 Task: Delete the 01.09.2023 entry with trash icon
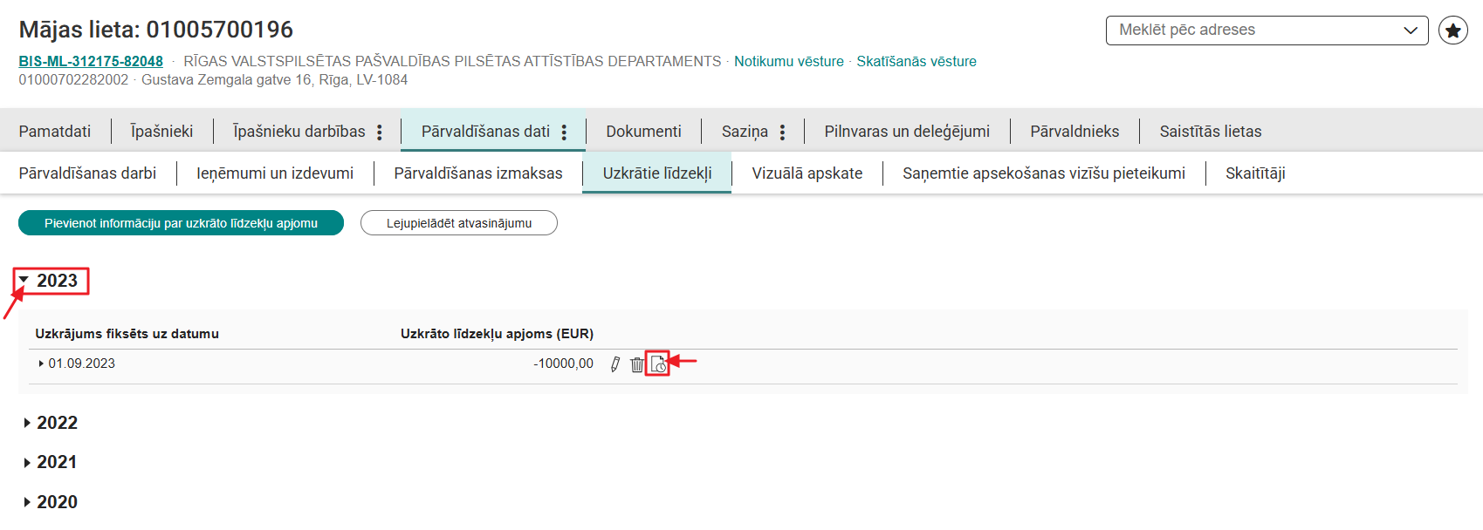pos(637,364)
